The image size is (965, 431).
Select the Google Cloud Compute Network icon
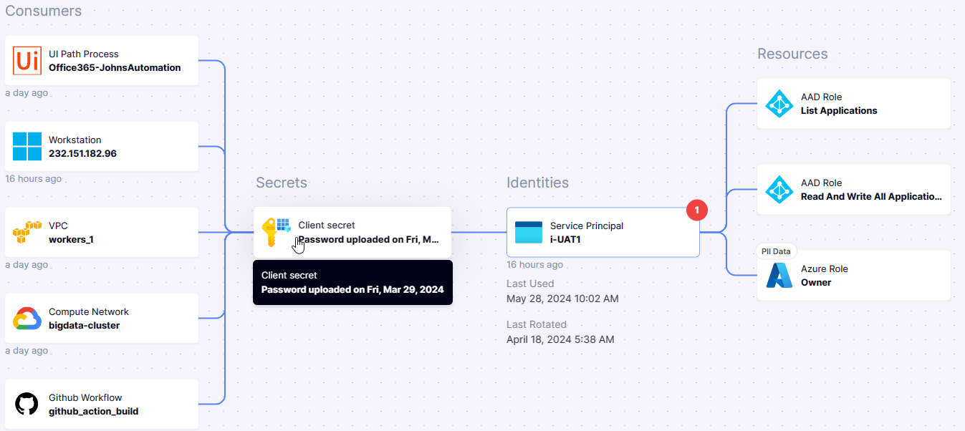pyautogui.click(x=27, y=318)
